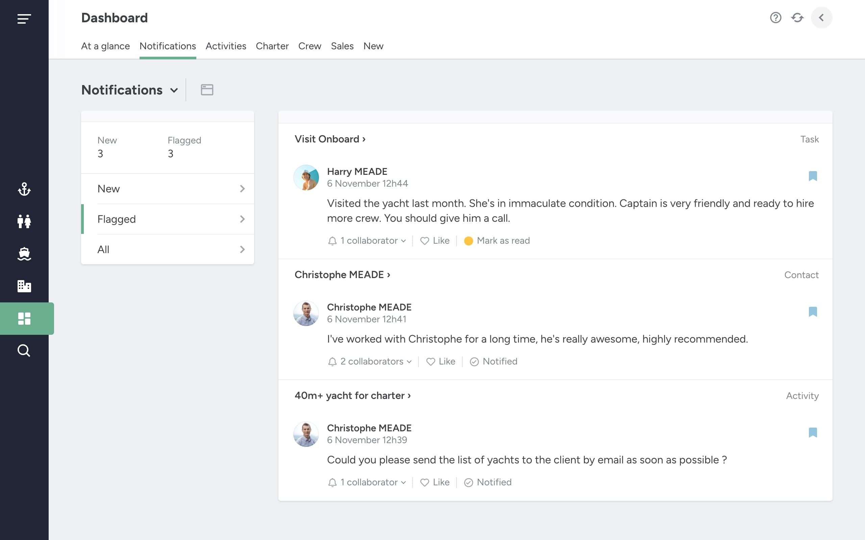This screenshot has width=865, height=540.
Task: Like Christophe MEADE's contact comment
Action: tap(440, 361)
